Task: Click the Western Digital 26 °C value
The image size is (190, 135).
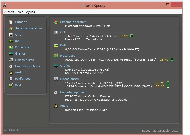Action: click(160, 86)
